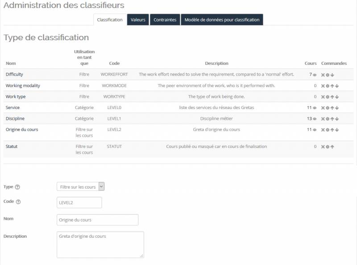Open settings gear for Working modality
357x265 pixels.
pos(328,86)
